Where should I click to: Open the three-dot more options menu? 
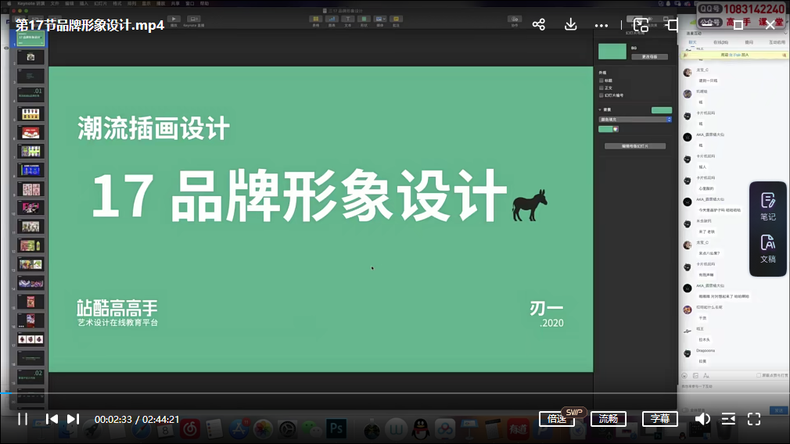(x=601, y=25)
